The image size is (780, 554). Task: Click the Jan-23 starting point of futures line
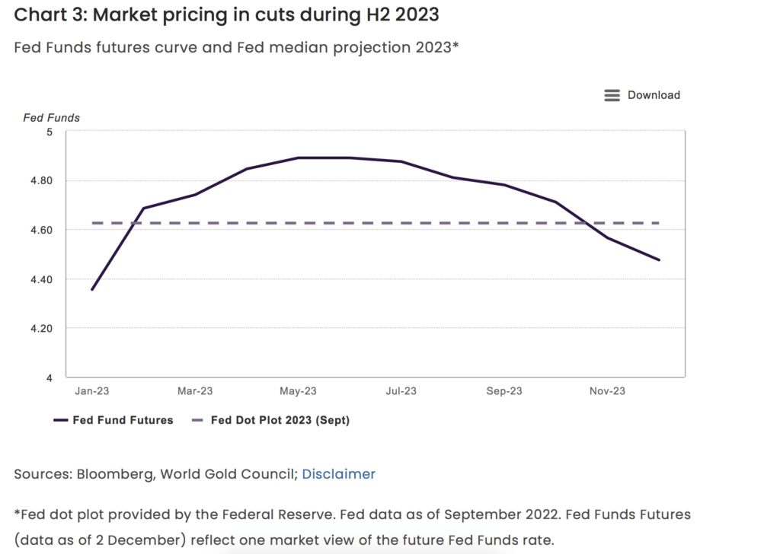pyautogui.click(x=92, y=289)
